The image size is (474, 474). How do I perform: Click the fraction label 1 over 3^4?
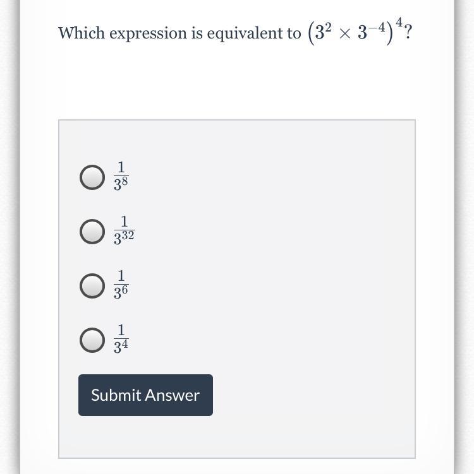[121, 338]
